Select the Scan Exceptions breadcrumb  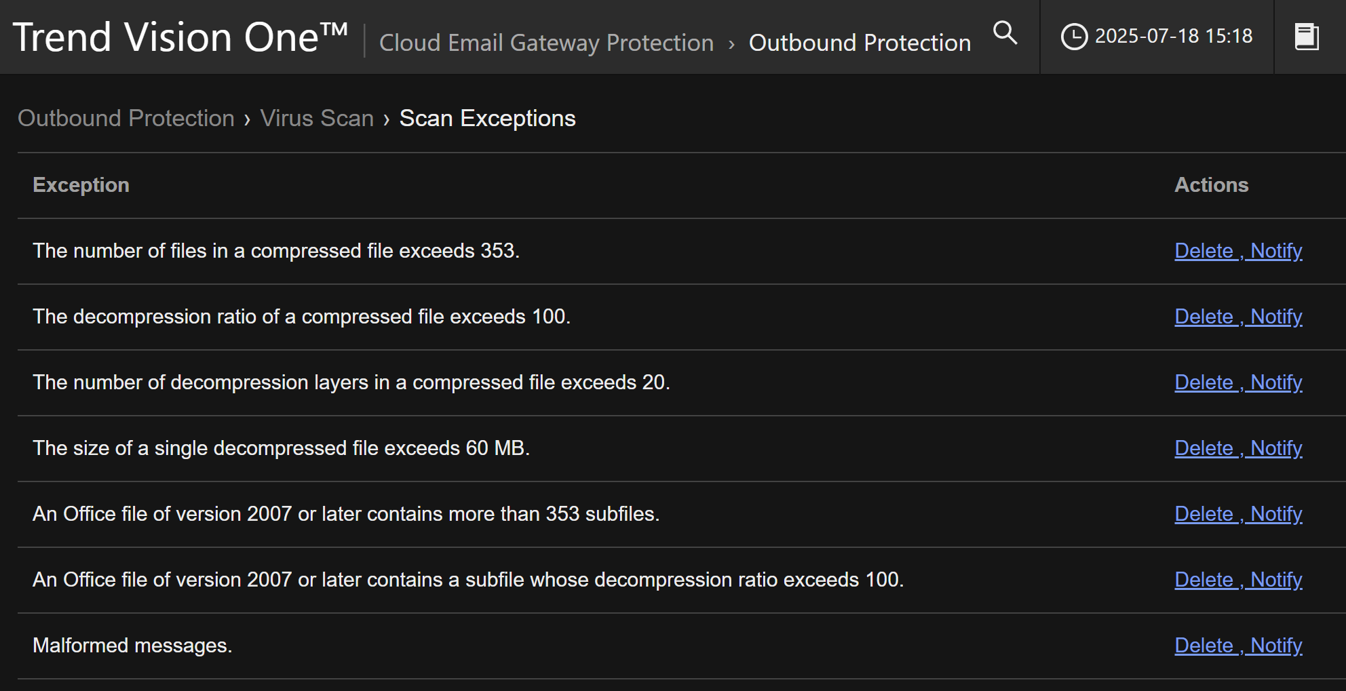pos(487,118)
